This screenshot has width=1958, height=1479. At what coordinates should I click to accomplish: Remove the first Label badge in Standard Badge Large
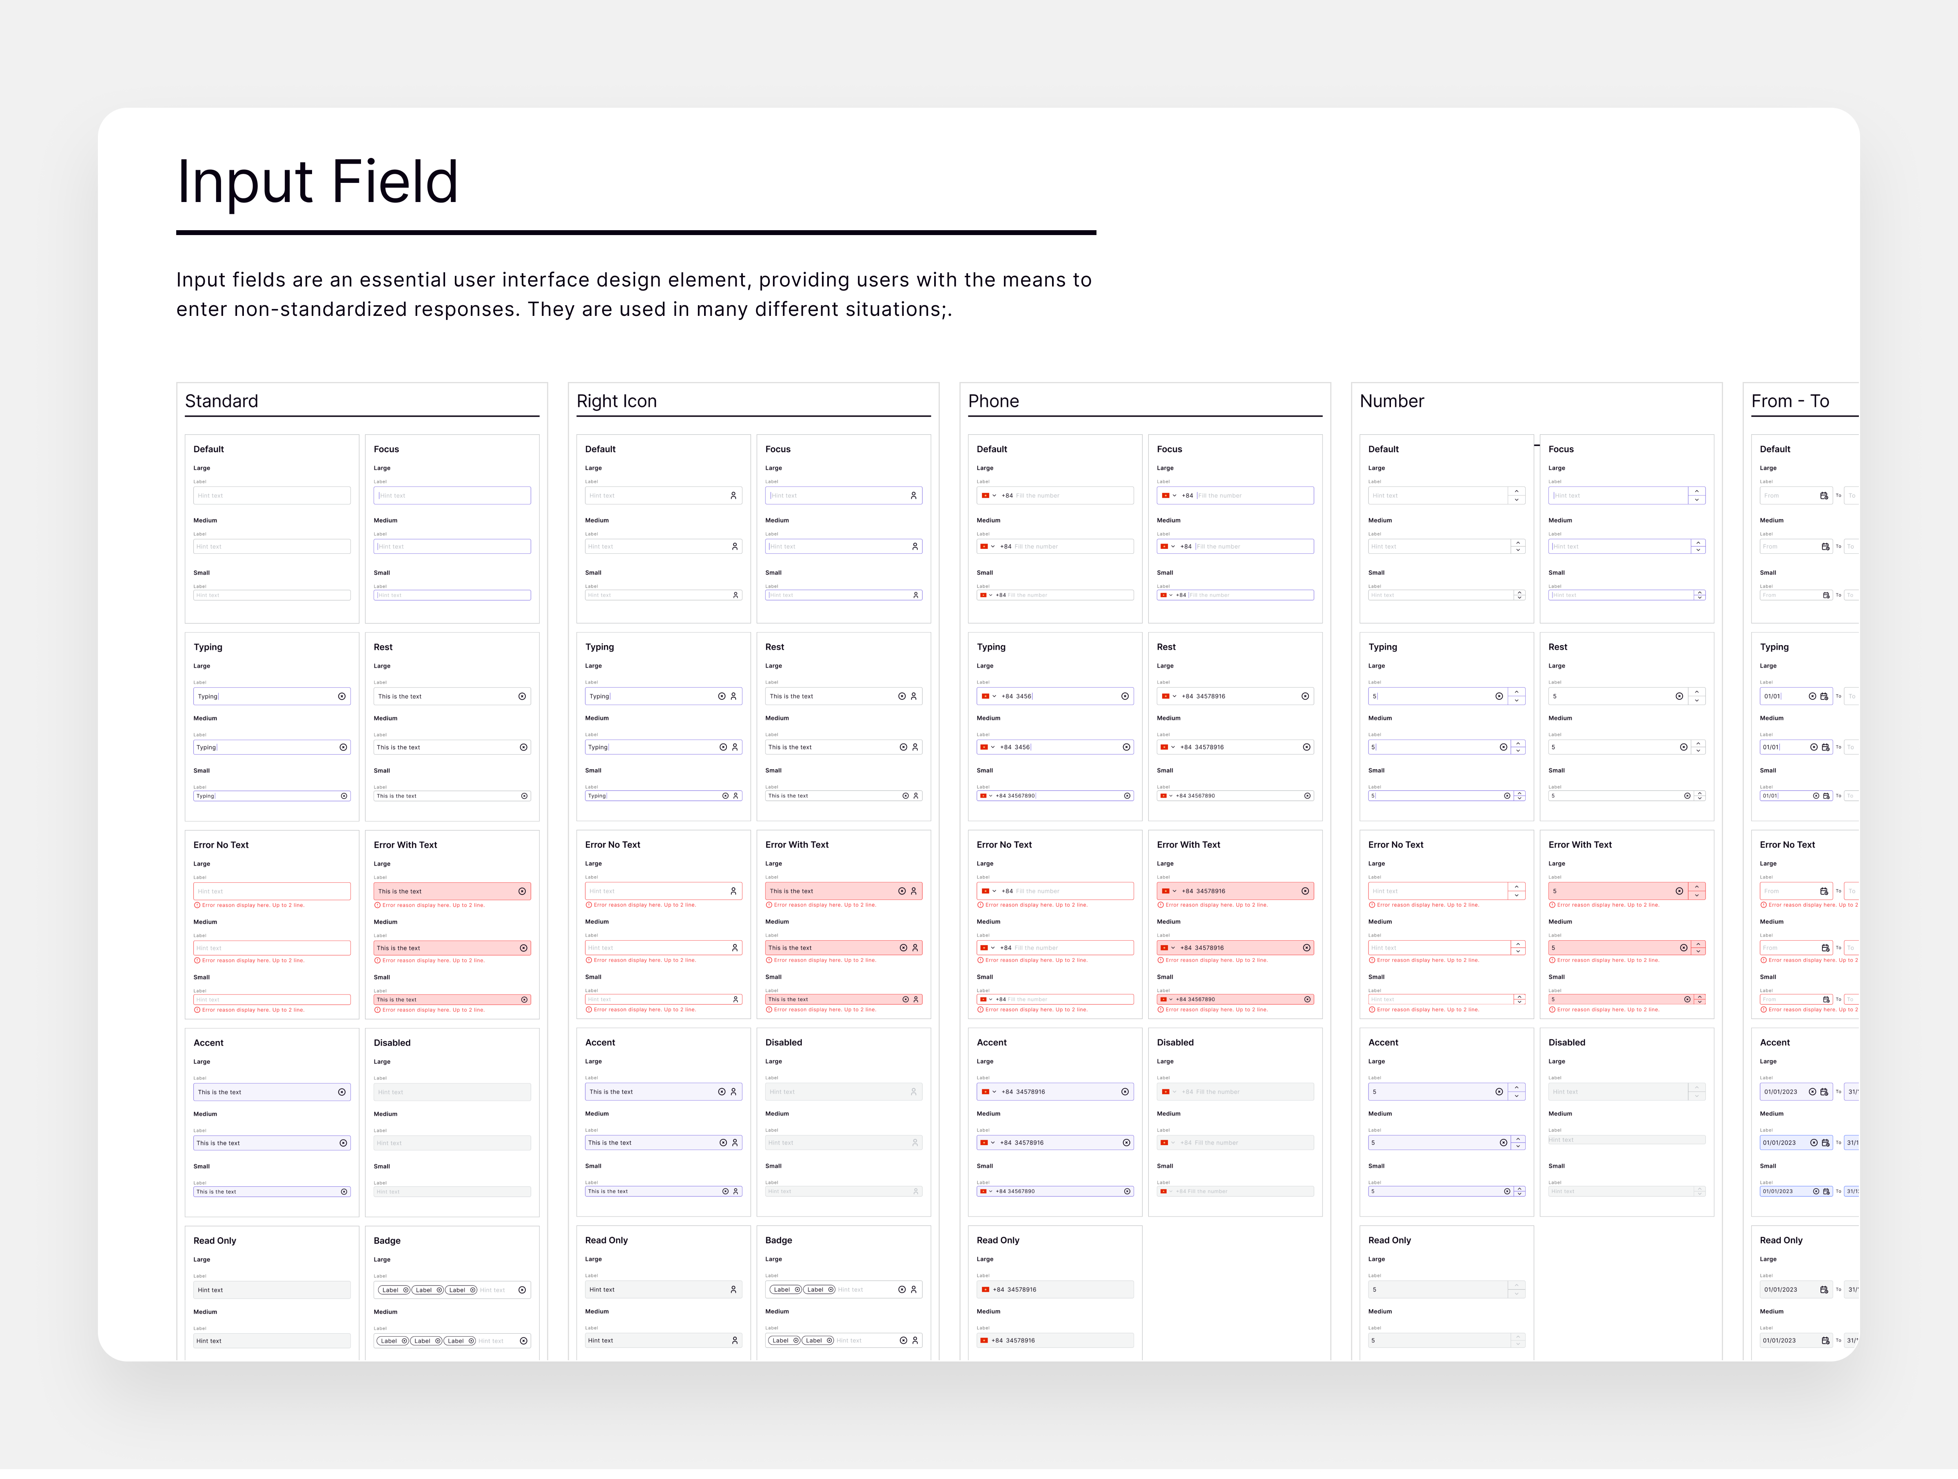pos(406,1290)
